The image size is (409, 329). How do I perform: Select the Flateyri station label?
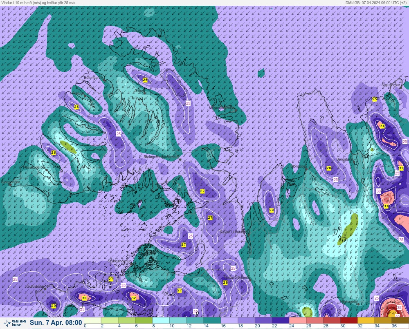pyautogui.click(x=78, y=93)
